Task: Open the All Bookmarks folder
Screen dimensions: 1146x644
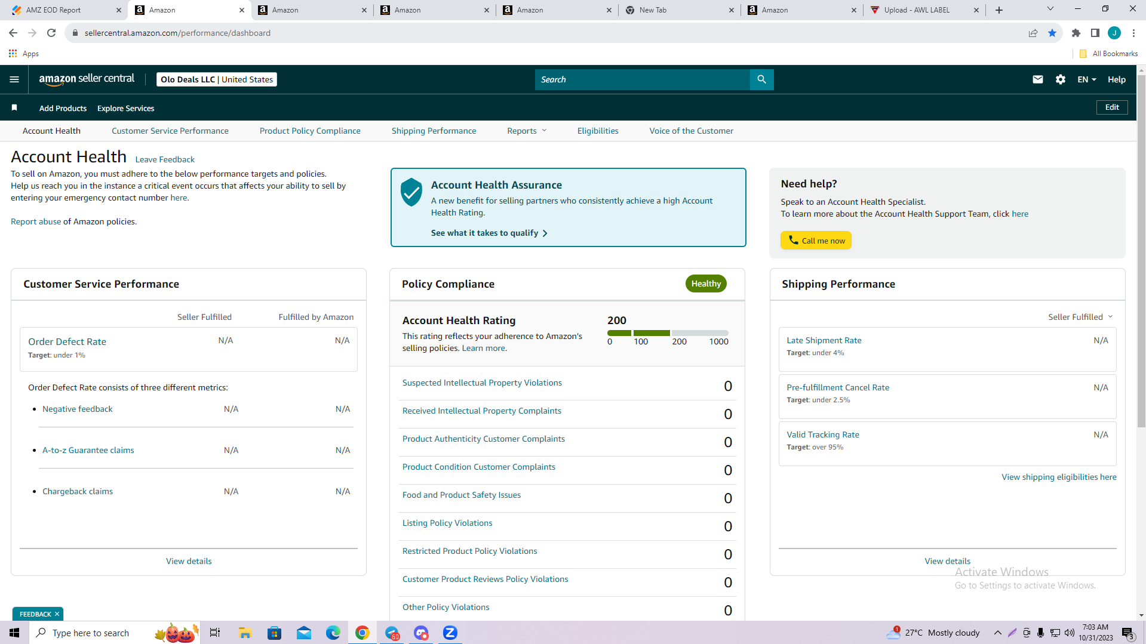Action: (x=1109, y=54)
